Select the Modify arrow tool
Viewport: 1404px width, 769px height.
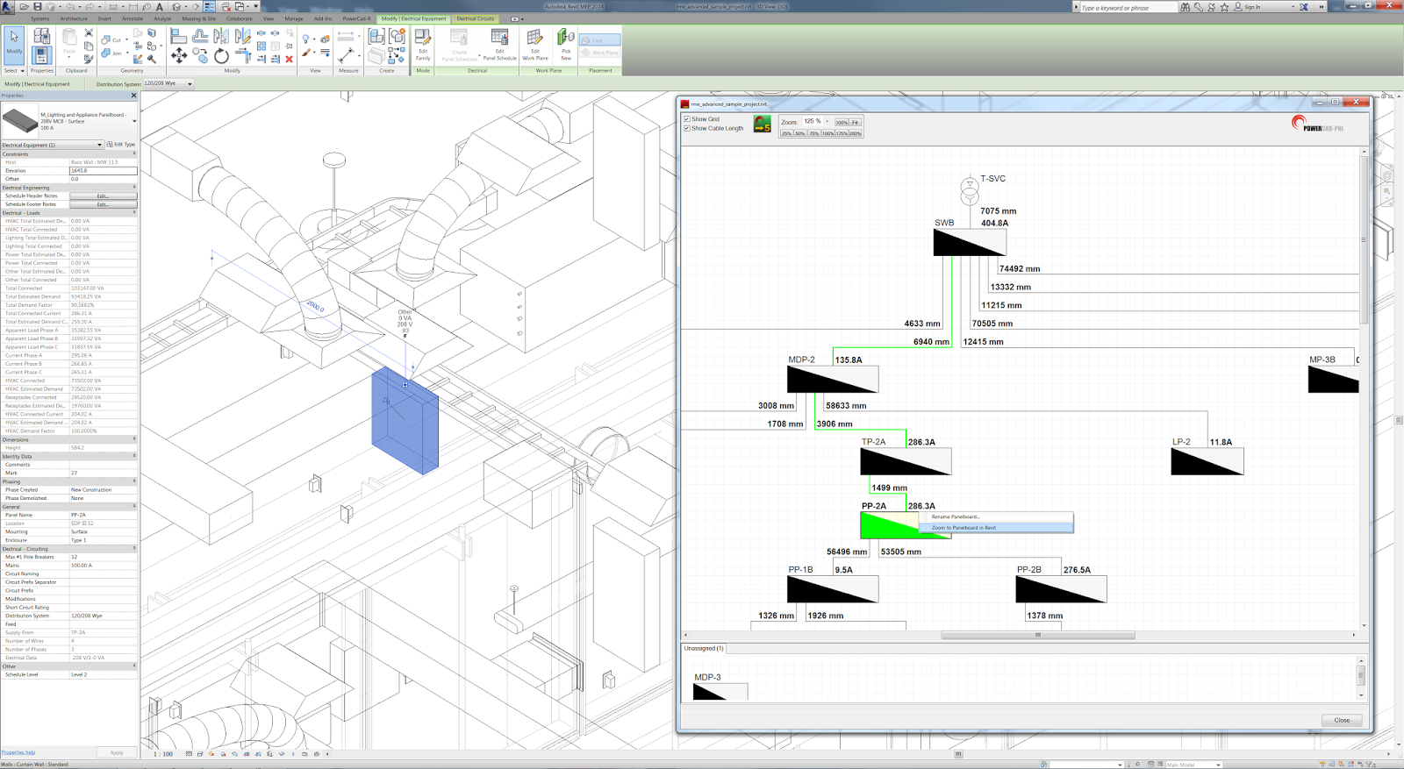click(14, 46)
